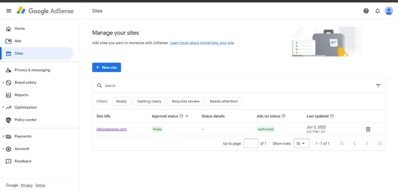Click the Account gear icon
398x191 pixels.
(9, 149)
